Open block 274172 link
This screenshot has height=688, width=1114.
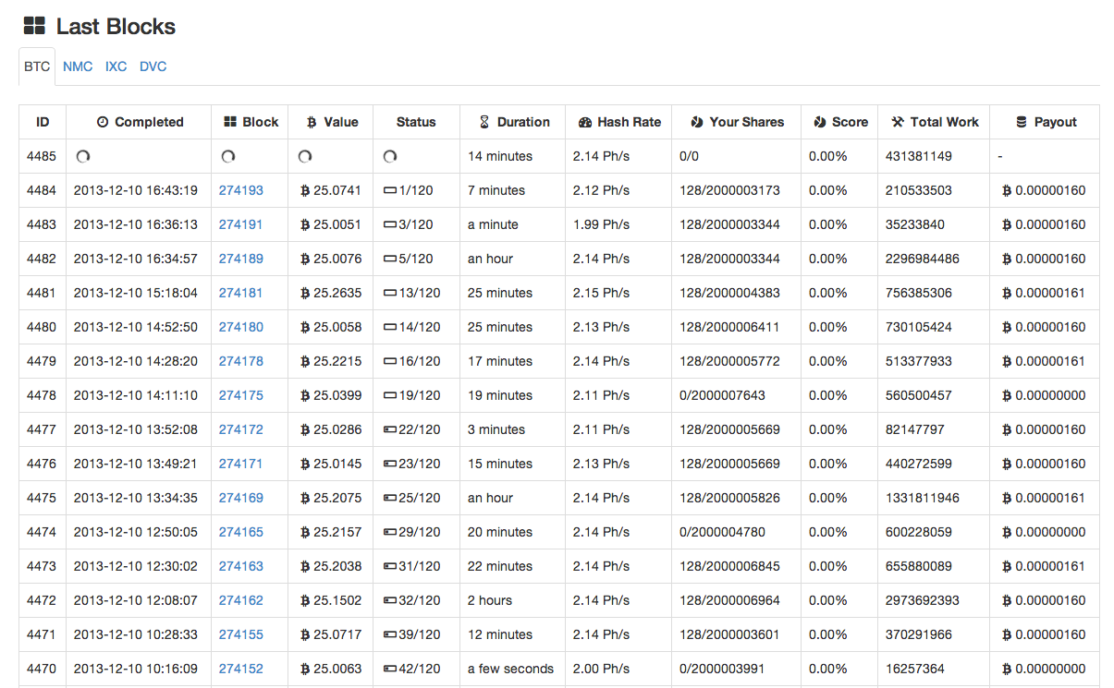point(241,429)
